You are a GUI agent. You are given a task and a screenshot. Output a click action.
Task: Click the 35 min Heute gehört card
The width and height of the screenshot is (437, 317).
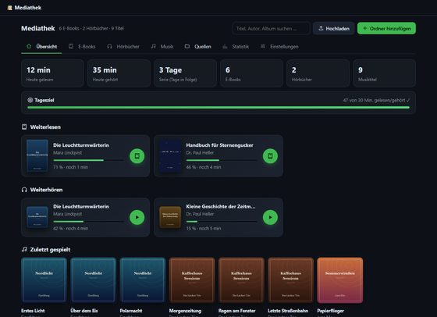click(119, 73)
